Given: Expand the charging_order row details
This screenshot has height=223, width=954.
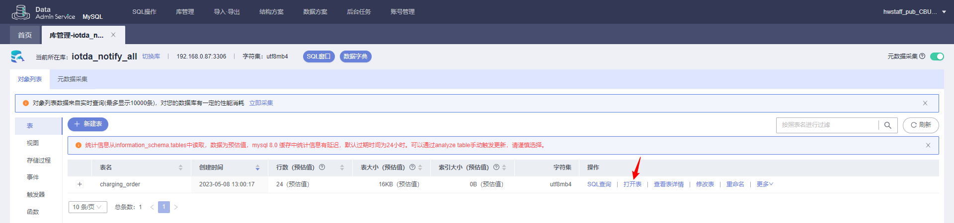Looking at the screenshot, I should coord(79,184).
